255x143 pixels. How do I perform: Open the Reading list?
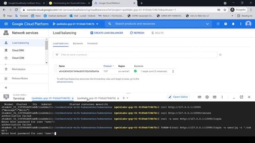coord(245,16)
